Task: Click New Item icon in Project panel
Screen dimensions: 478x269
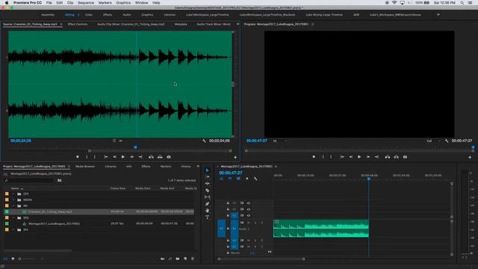Action: pos(185,259)
